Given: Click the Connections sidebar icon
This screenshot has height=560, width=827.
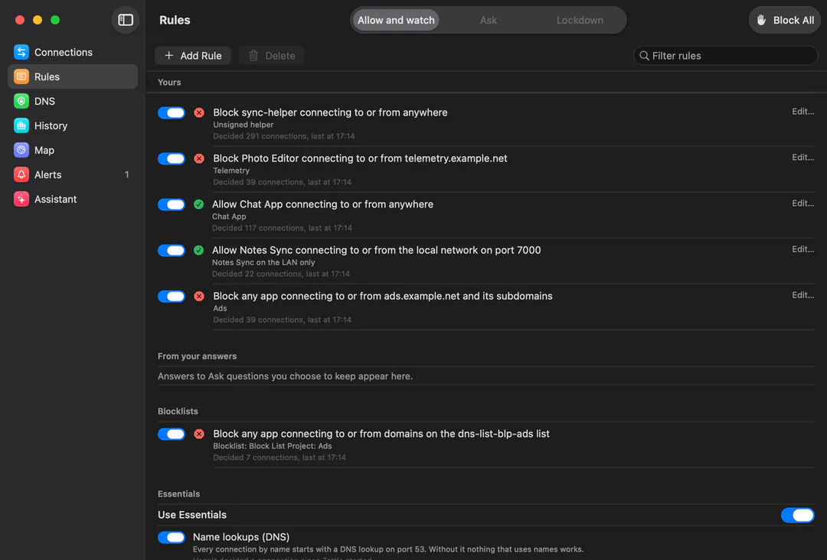Looking at the screenshot, I should pyautogui.click(x=21, y=52).
